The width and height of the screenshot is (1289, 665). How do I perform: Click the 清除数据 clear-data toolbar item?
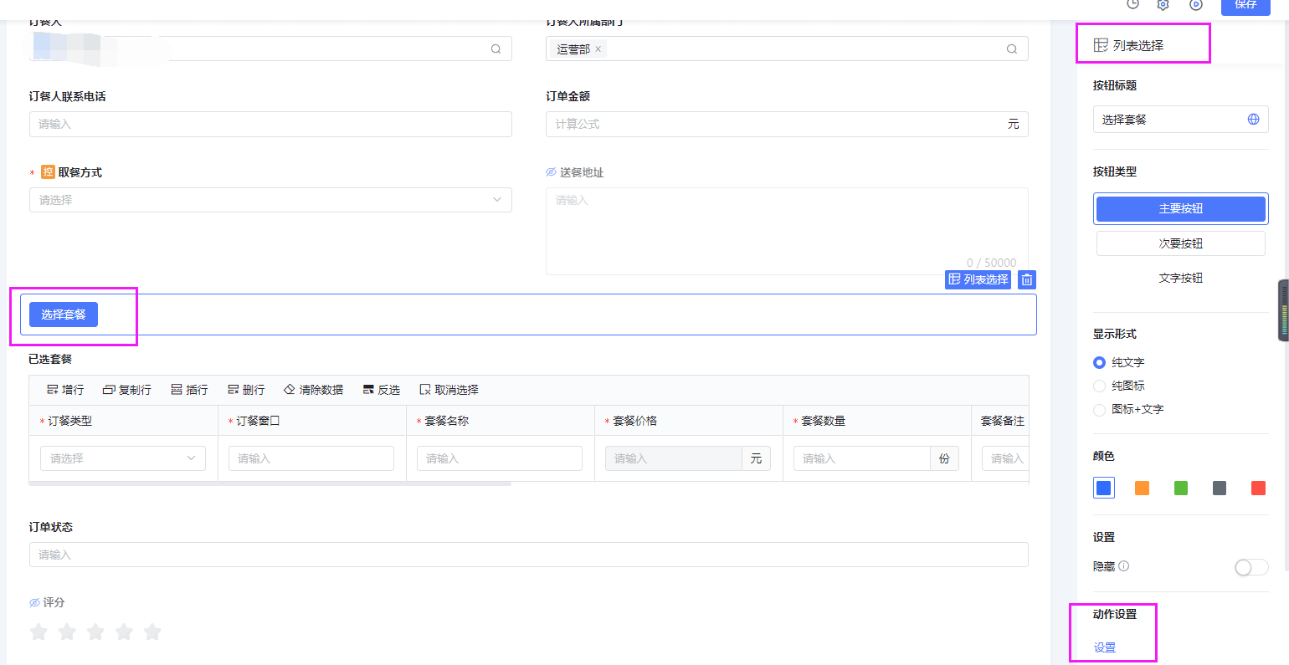point(314,390)
